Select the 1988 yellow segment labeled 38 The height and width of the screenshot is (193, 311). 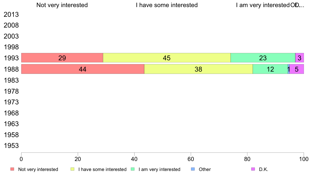pos(198,69)
